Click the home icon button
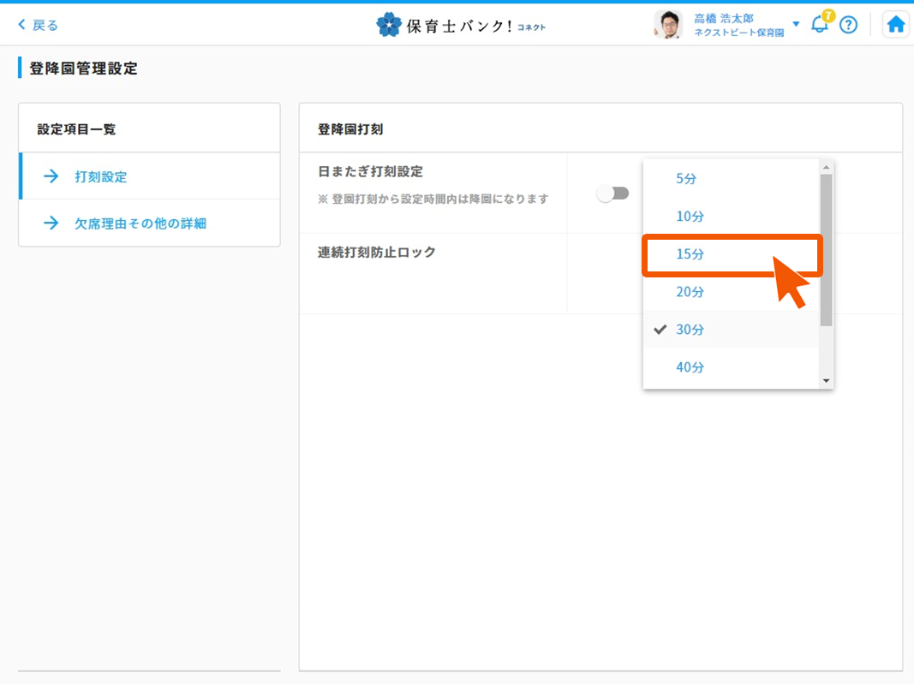Image resolution: width=914 pixels, height=685 pixels. 895,25
